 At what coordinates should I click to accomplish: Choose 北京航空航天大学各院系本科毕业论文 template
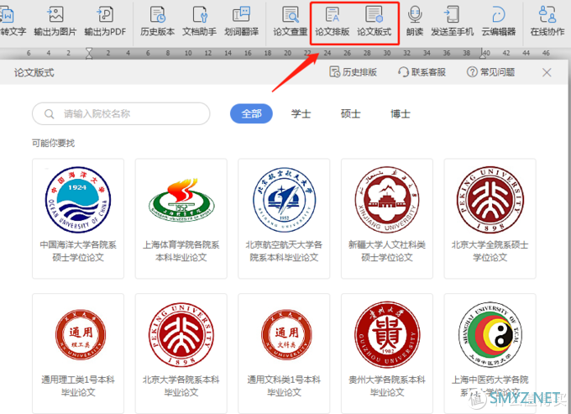pos(284,218)
